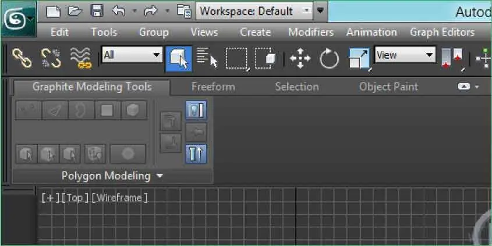The height and width of the screenshot is (246, 492).
Task: Save the scene using the floppy icon
Action: click(x=97, y=11)
